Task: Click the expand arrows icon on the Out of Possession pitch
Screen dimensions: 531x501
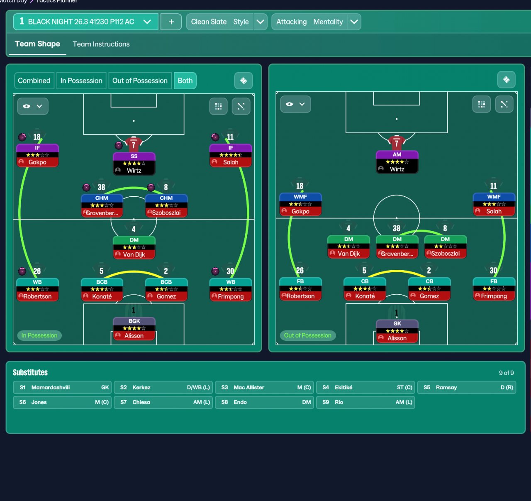Action: pos(504,104)
